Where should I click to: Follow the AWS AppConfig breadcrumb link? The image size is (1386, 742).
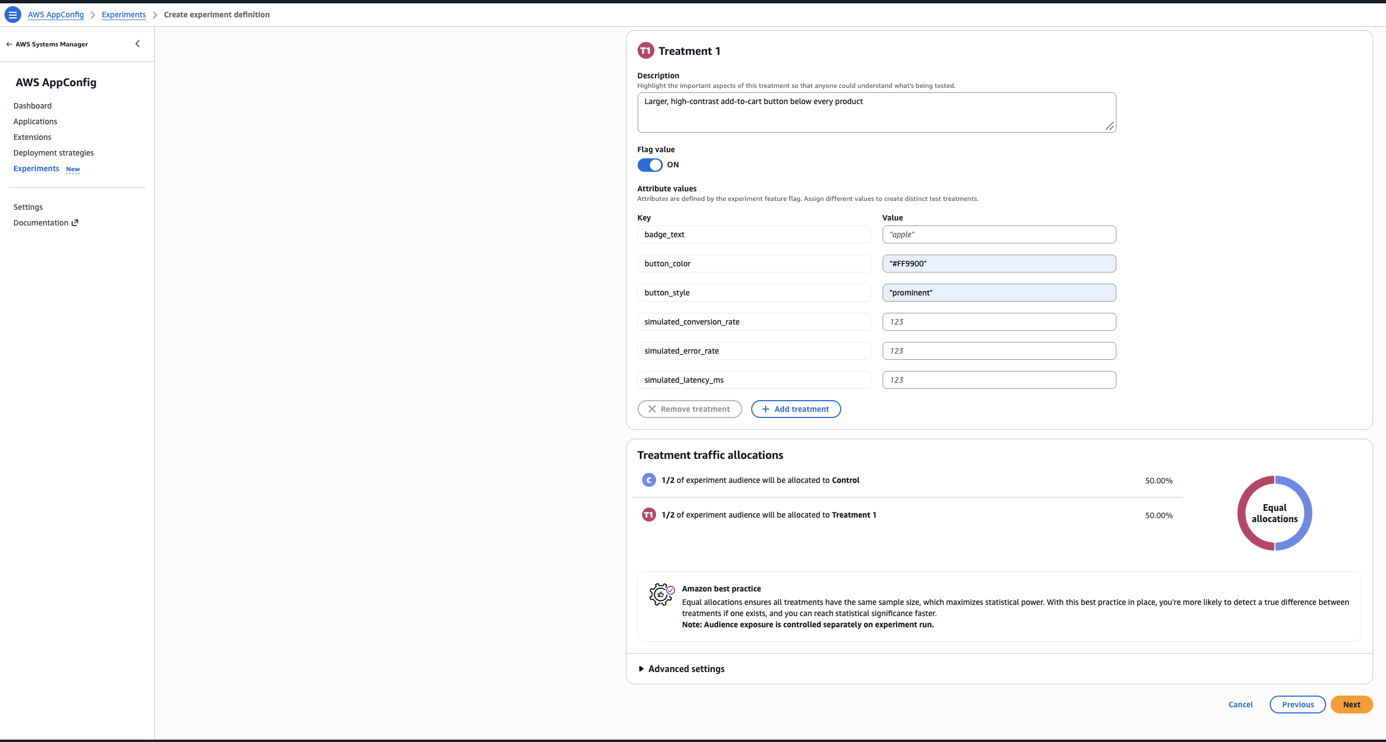(x=56, y=15)
